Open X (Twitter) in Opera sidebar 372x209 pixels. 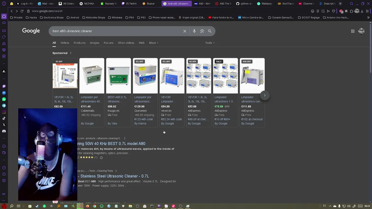4,125
